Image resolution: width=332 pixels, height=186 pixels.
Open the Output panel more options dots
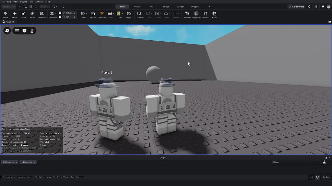click(x=329, y=162)
